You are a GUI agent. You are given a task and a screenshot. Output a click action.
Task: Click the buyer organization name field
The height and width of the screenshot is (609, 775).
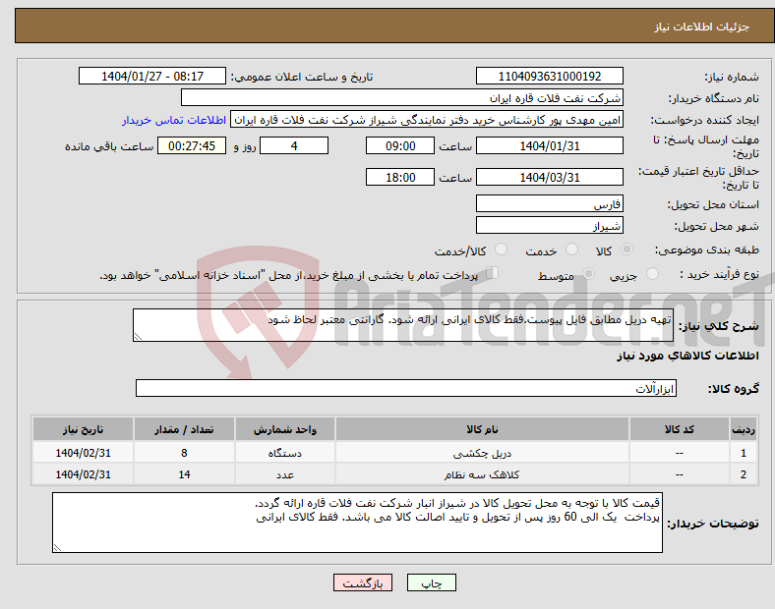(402, 97)
